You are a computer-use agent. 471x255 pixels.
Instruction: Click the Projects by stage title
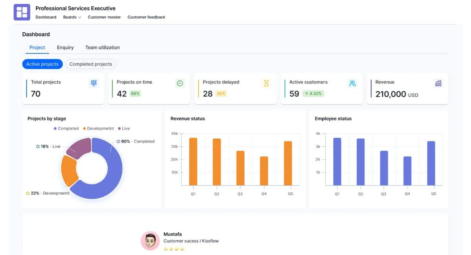click(47, 118)
